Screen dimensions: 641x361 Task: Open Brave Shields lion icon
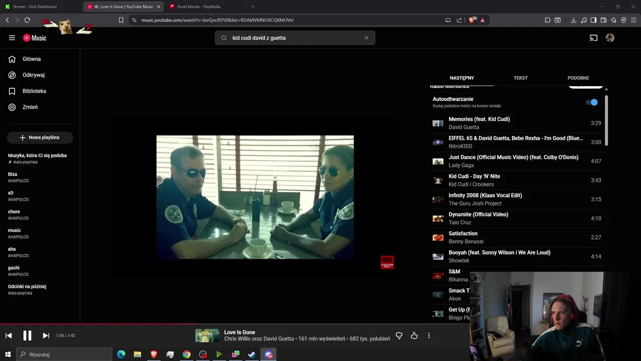[x=472, y=20]
